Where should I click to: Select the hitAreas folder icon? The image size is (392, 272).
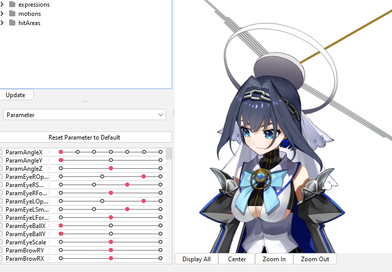point(12,22)
